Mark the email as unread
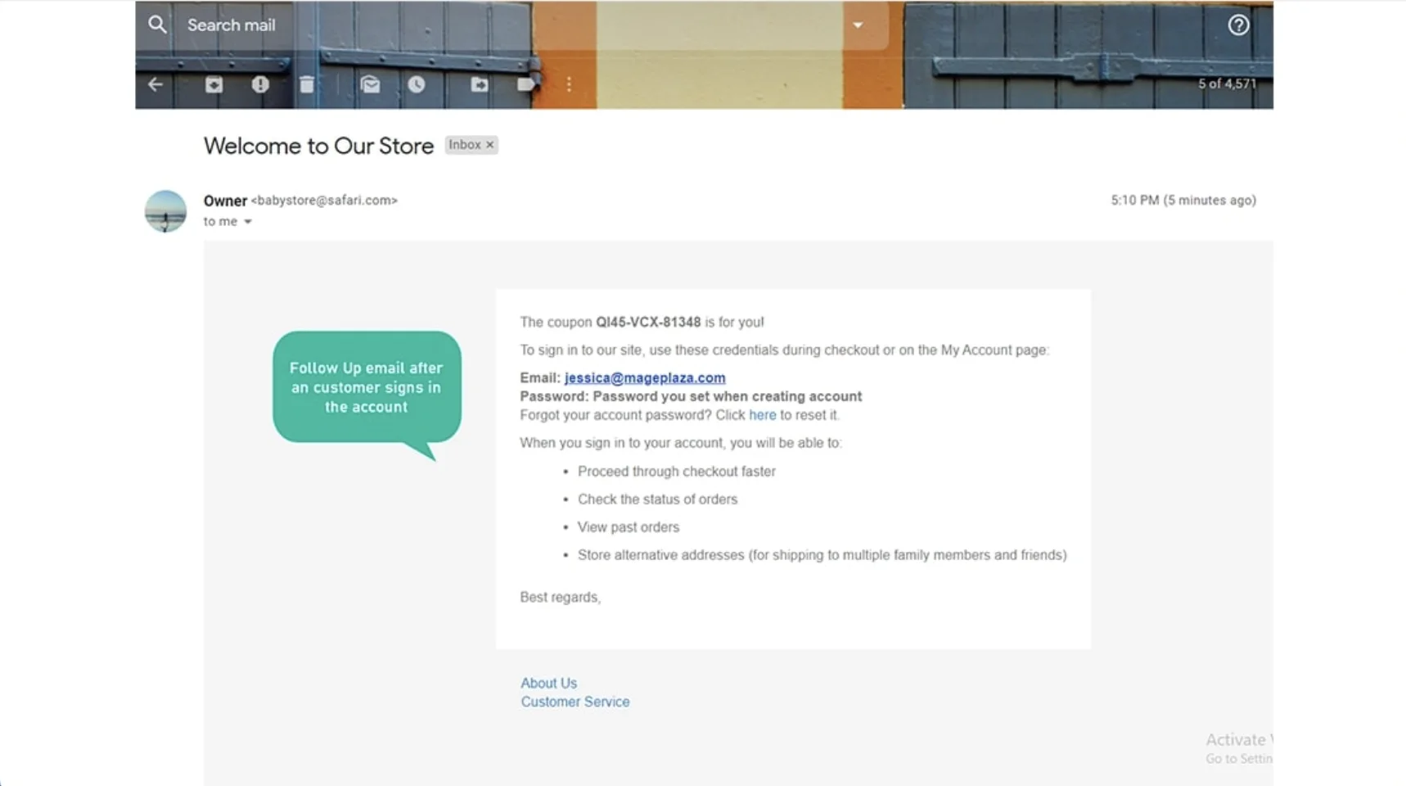Viewport: 1406px width, 786px height. click(x=370, y=84)
